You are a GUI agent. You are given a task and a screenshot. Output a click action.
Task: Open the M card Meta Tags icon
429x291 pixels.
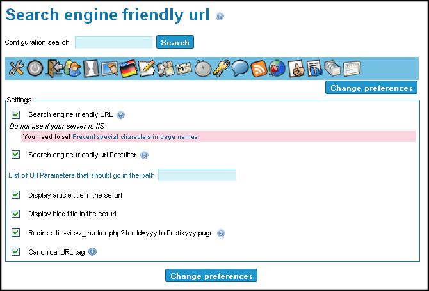pyautogui.click(x=184, y=68)
